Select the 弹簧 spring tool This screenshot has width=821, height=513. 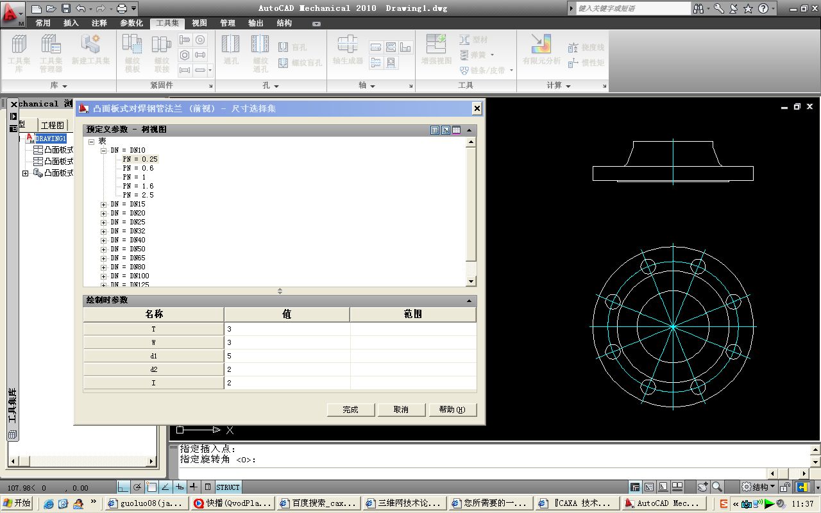click(x=476, y=55)
